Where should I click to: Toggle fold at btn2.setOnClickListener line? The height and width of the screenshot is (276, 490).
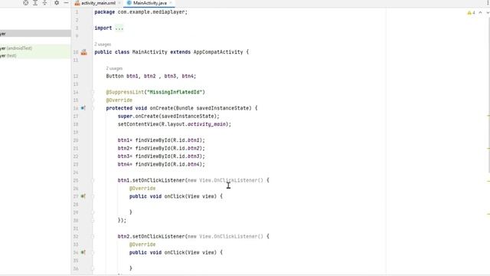(93, 236)
